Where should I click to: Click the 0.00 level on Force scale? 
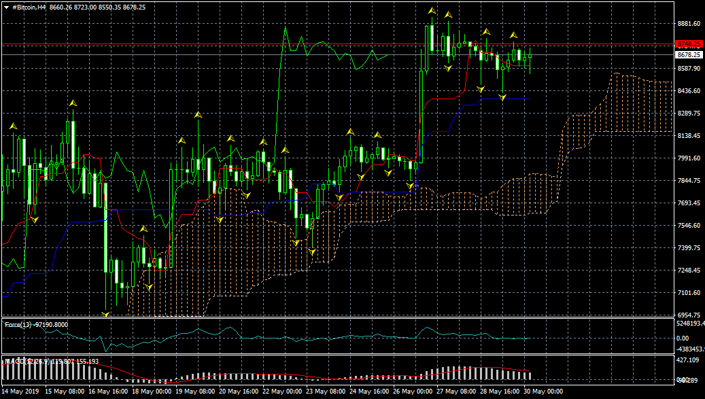682,338
